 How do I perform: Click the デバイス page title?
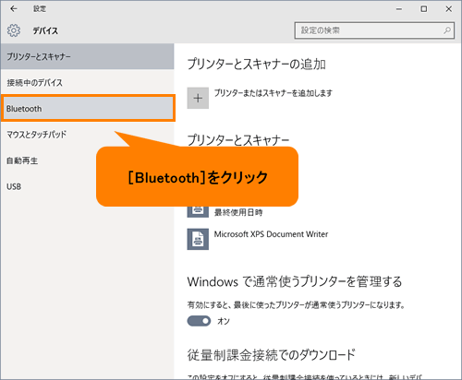tap(45, 30)
